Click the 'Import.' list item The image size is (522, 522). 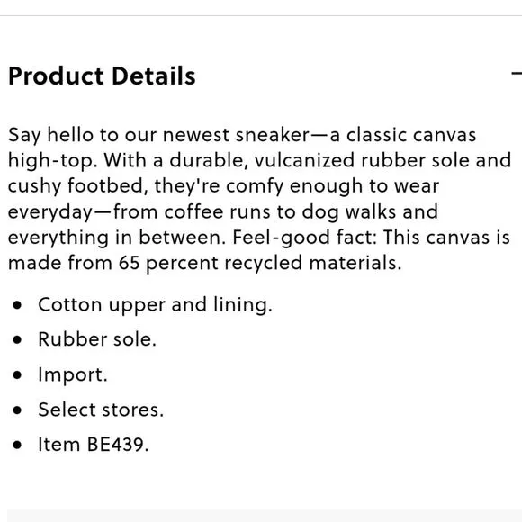[x=73, y=375]
